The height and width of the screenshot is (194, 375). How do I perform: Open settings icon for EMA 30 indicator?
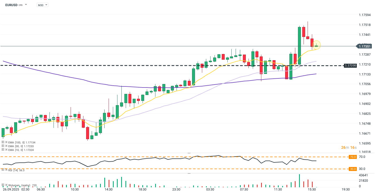coord(3,146)
